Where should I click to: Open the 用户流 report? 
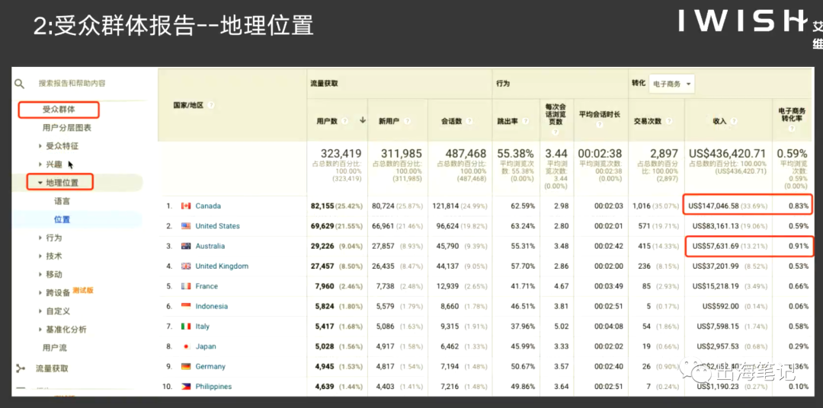click(x=55, y=348)
